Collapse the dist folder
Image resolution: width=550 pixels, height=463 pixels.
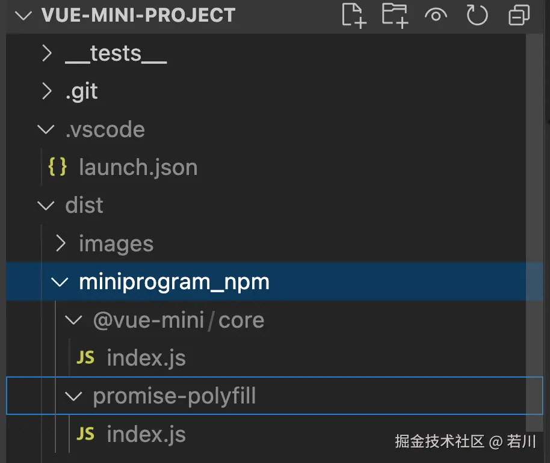point(46,205)
